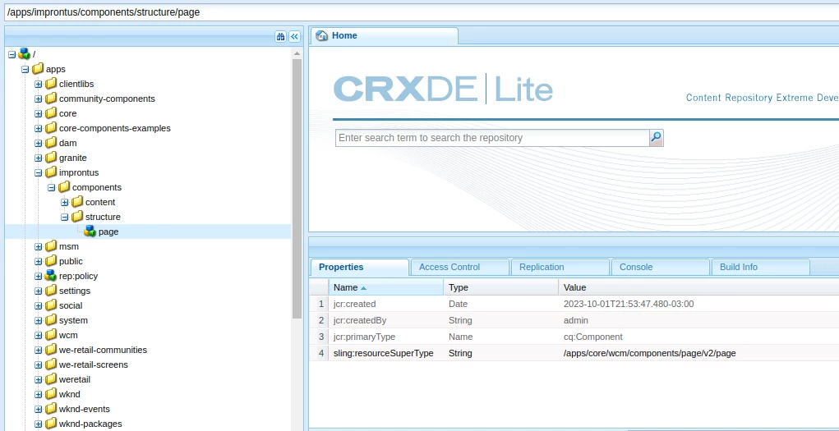Image resolution: width=839 pixels, height=431 pixels.
Task: Click the structure folder icon
Action: coord(77,217)
